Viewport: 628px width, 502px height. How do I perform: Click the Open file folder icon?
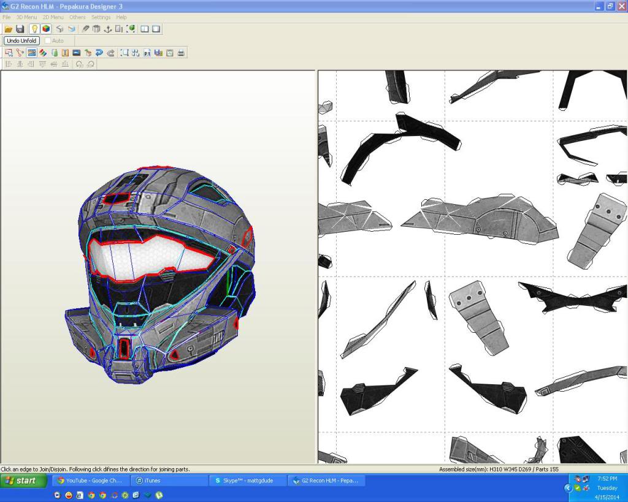[9, 29]
